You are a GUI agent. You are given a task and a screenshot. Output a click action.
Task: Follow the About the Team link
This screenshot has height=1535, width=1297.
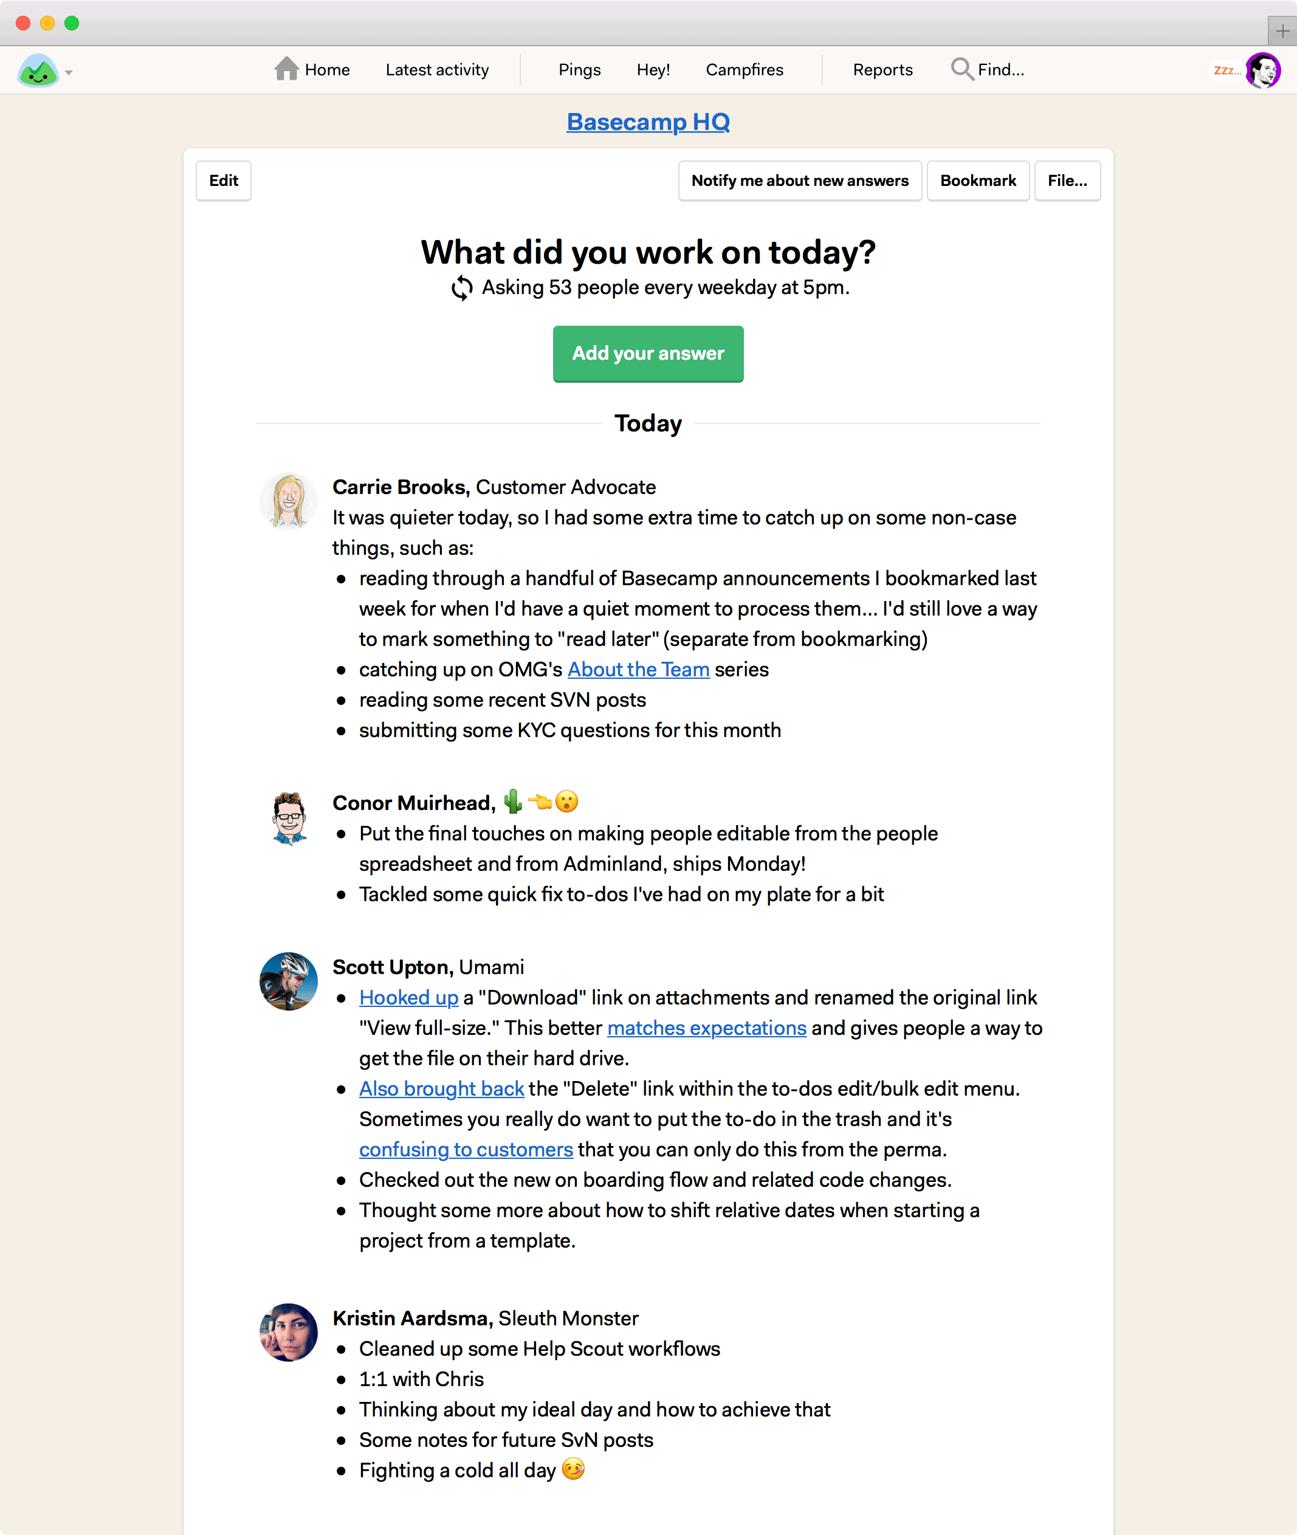tap(638, 670)
